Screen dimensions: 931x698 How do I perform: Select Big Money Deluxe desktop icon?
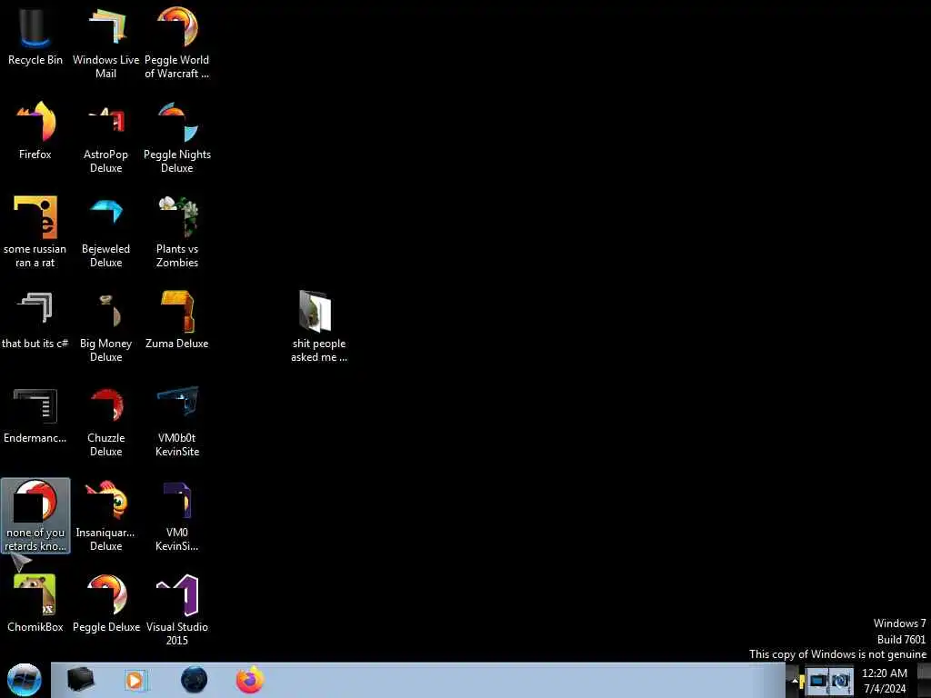pyautogui.click(x=105, y=326)
